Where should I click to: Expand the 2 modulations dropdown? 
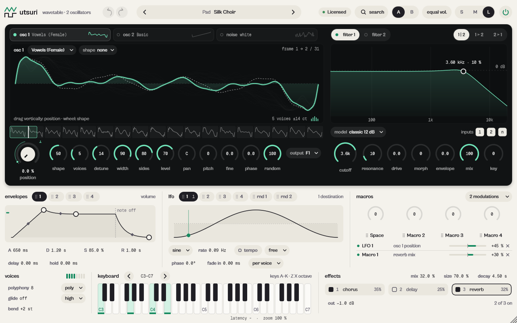pyautogui.click(x=488, y=197)
